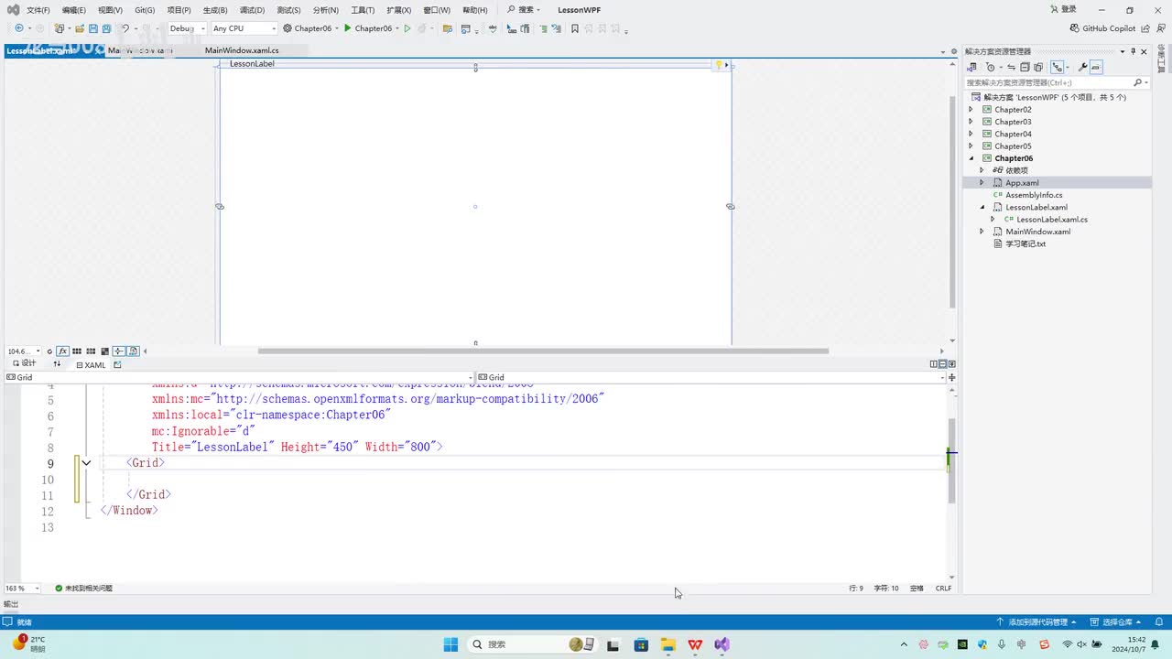Screen dimensions: 1172x659
Task: Expand the Chapter03 project node
Action: pos(971,122)
